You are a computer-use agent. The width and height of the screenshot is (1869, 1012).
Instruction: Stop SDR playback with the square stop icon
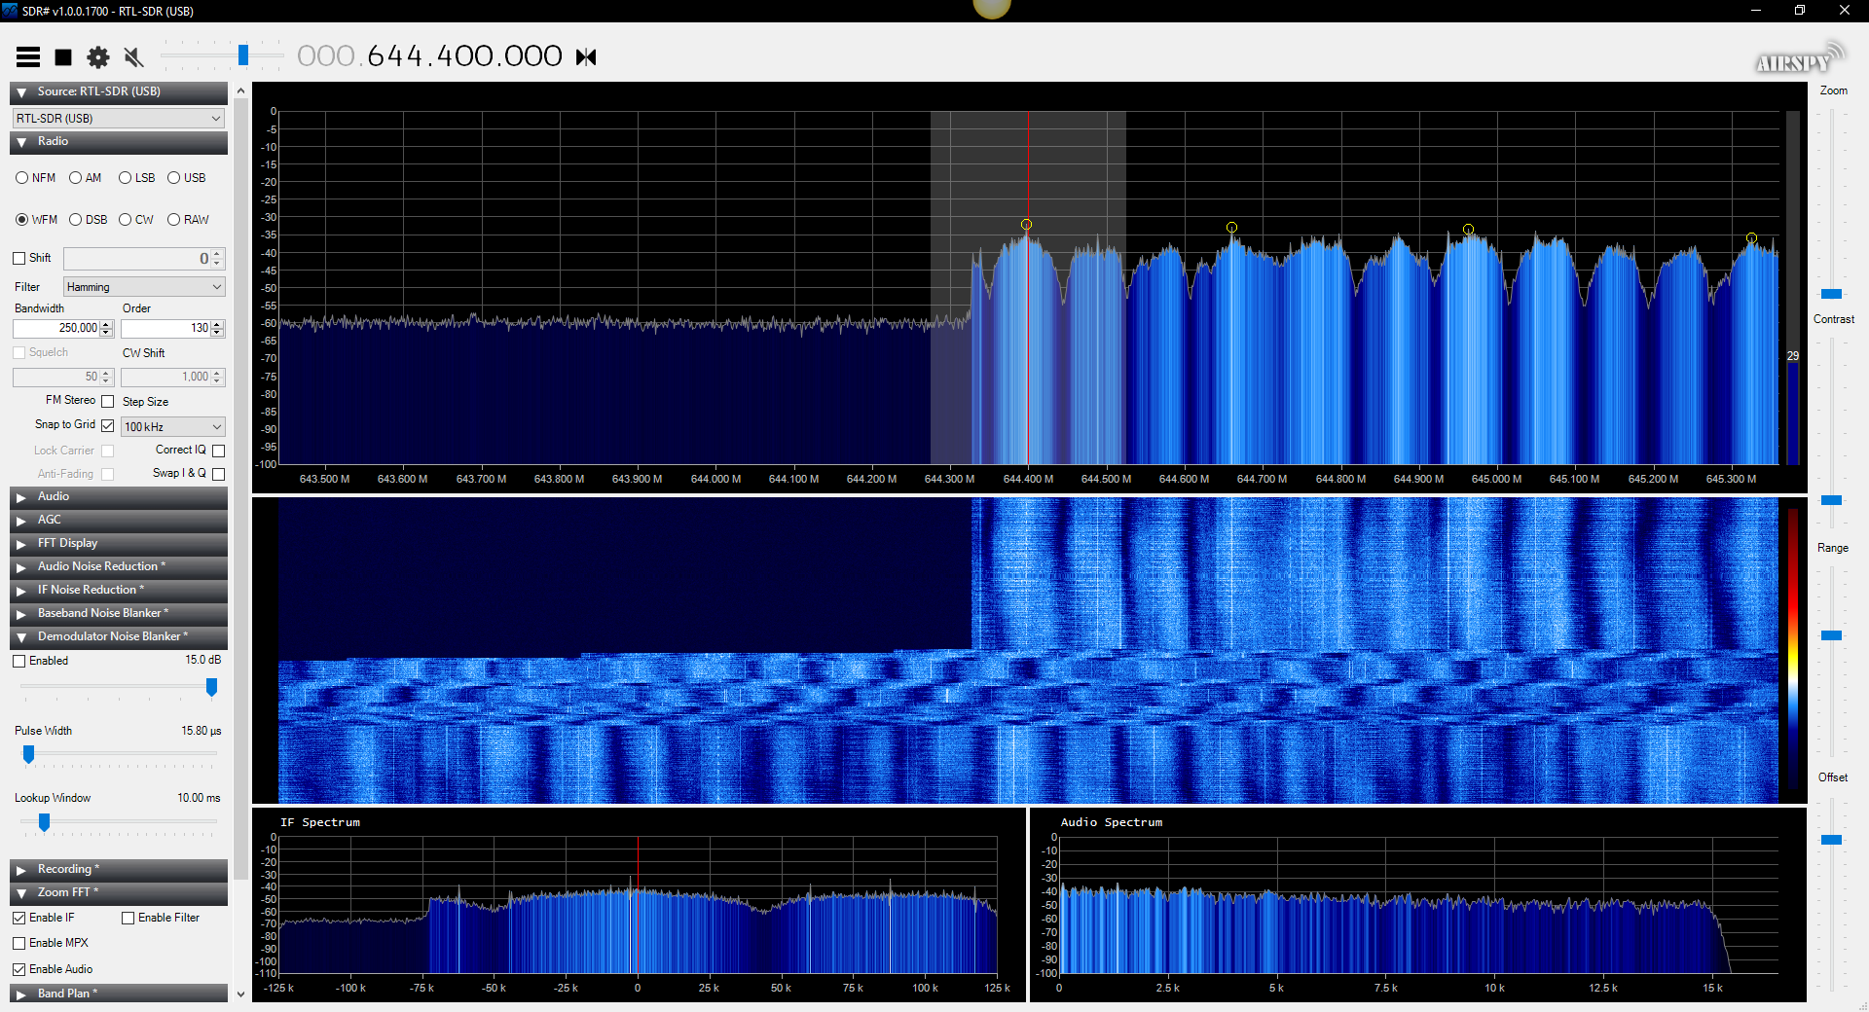[x=62, y=56]
